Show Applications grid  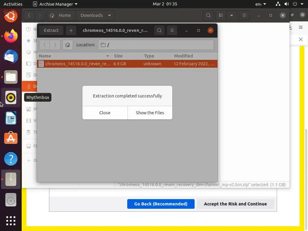(11, 221)
